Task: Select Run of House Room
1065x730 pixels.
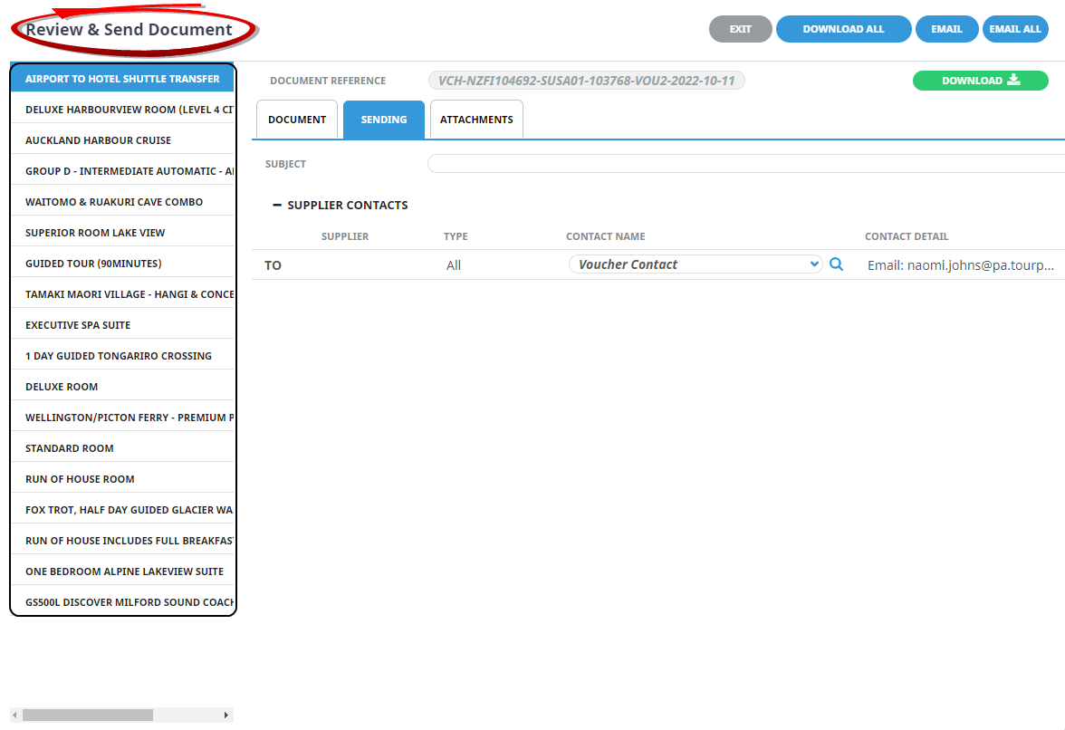Action: click(122, 479)
